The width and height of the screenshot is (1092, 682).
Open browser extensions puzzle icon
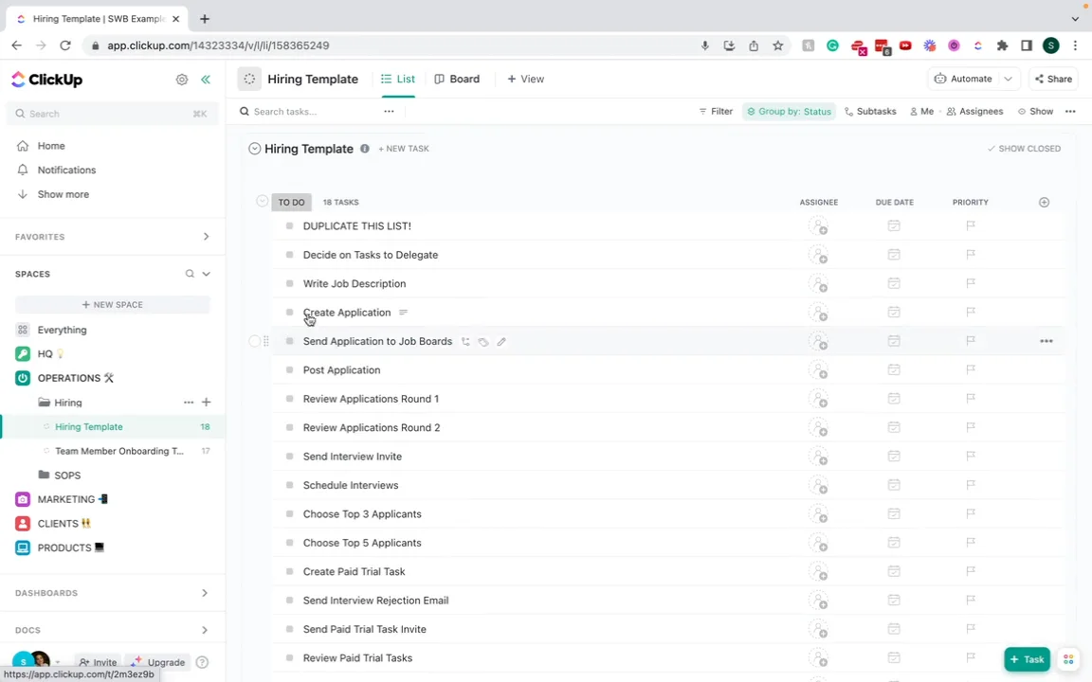pyautogui.click(x=1002, y=45)
